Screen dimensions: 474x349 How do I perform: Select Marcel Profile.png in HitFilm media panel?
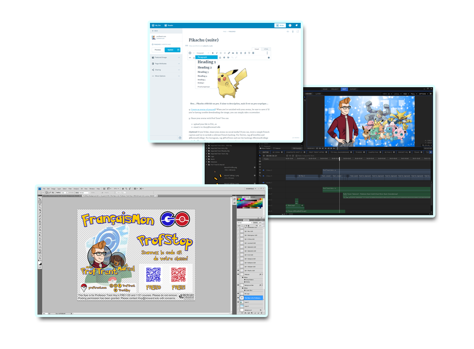point(230,167)
